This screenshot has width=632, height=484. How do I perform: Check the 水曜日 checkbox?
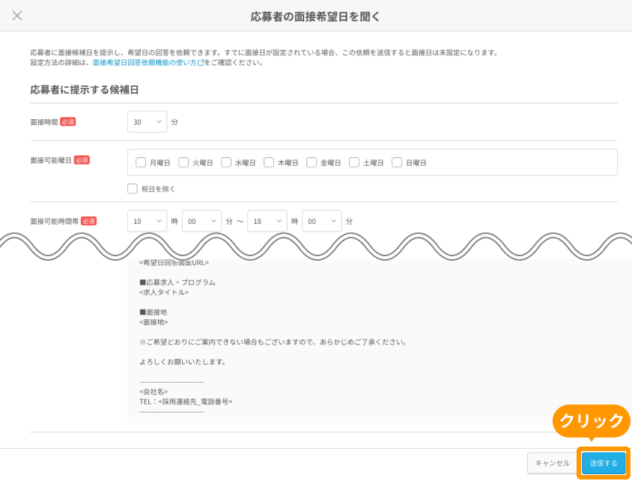tap(226, 163)
